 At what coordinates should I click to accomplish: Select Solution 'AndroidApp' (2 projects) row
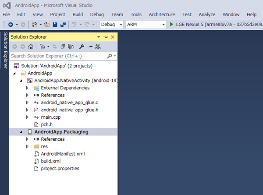(x=63, y=66)
